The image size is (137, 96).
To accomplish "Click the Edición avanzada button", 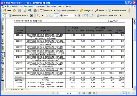I will point(117,11).
